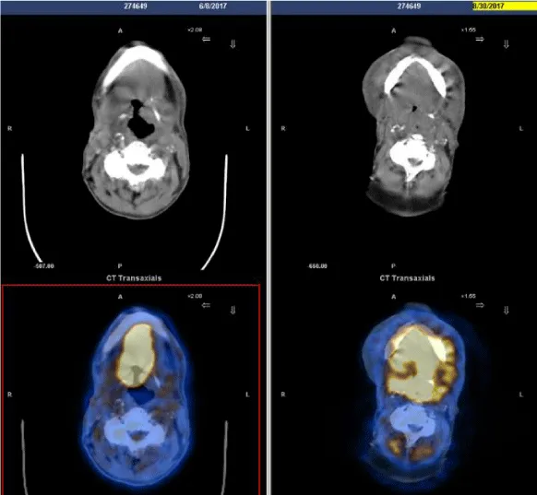Viewport: 537px width, 495px height.
Task: Click down double arrow in 6/8/2017 CT panel
Action: (x=233, y=44)
